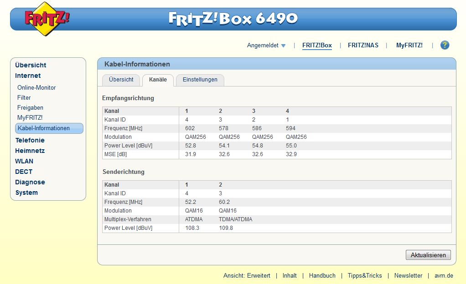Open the Filter submenu item
Viewport: 466px width, 284px height.
[24, 98]
